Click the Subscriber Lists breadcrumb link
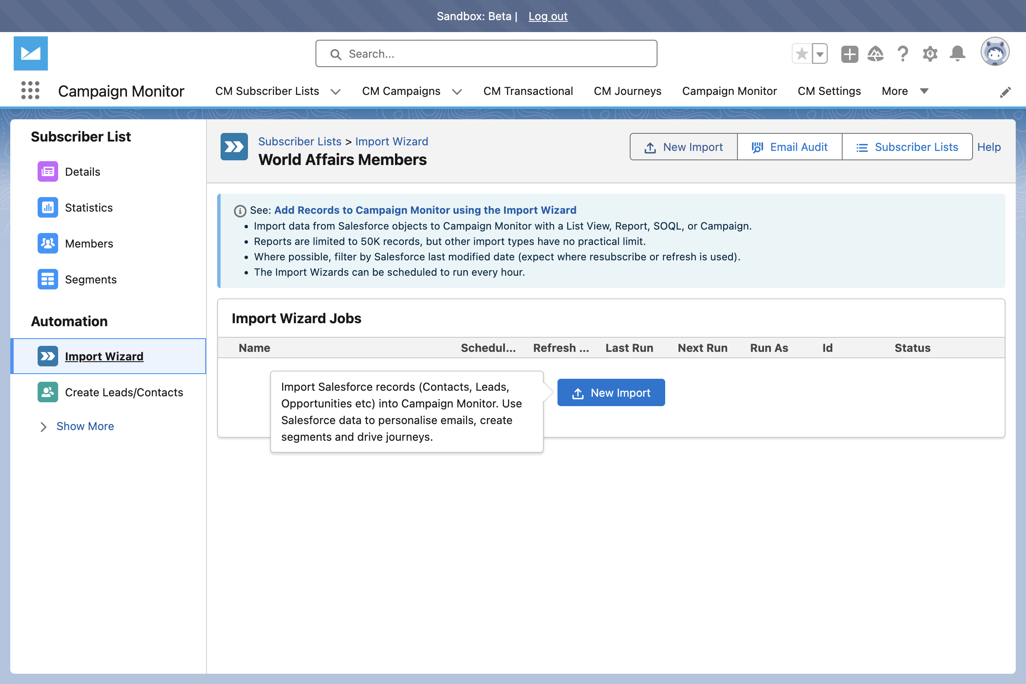The image size is (1026, 684). (300, 142)
